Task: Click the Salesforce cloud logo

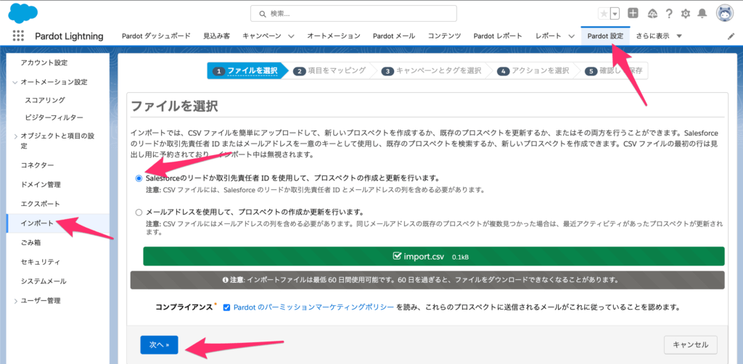Action: [x=22, y=13]
